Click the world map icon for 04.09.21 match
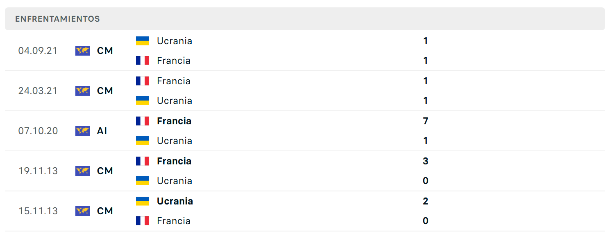 (x=83, y=51)
